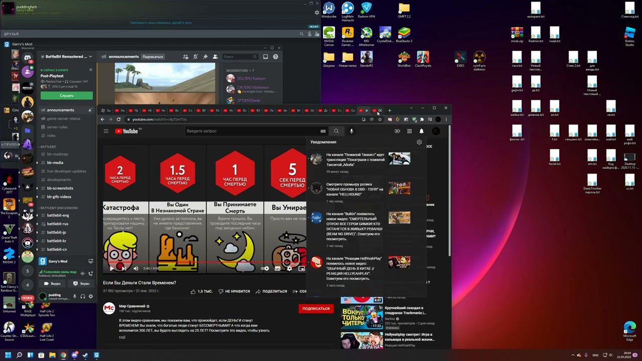The width and height of the screenshot is (642, 361).
Task: Play the YouTube video
Action: point(111,268)
